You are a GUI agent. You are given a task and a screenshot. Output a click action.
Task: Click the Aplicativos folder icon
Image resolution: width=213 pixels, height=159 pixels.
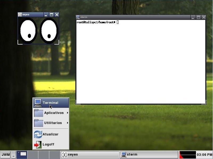pos(39,113)
